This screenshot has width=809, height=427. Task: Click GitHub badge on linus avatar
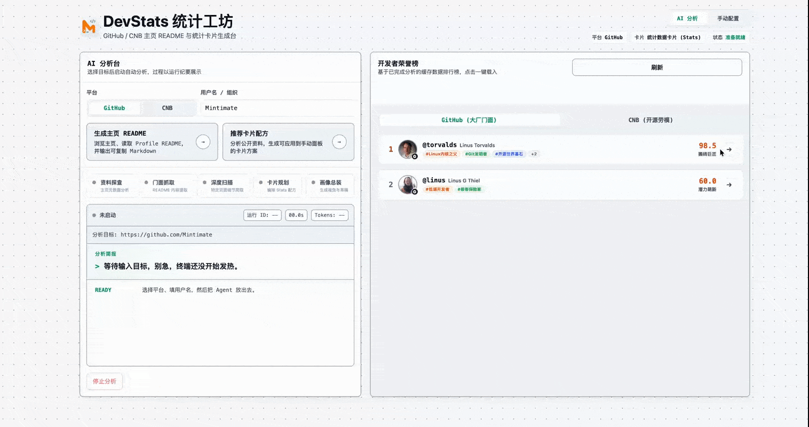tap(415, 192)
